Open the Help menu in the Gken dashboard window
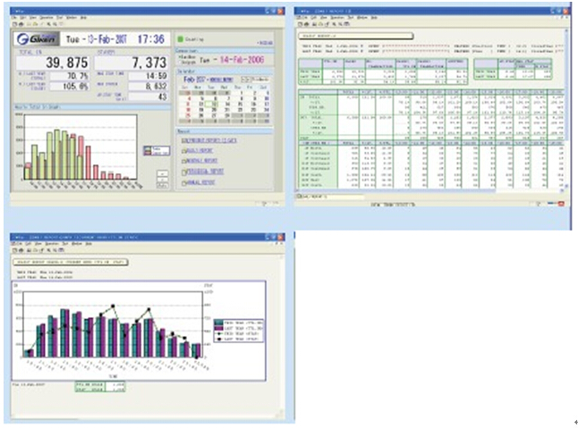The image size is (578, 428). coord(83,17)
